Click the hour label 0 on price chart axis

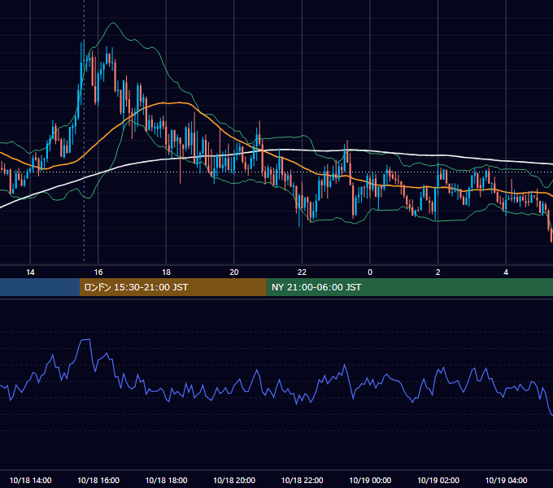[x=370, y=272]
